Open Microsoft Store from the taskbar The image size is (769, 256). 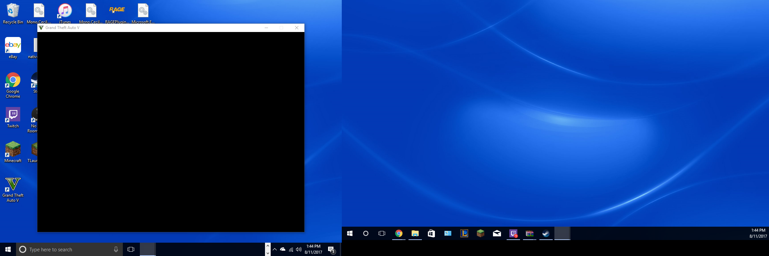click(x=431, y=233)
